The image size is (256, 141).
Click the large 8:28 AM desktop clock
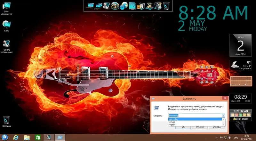click(213, 13)
